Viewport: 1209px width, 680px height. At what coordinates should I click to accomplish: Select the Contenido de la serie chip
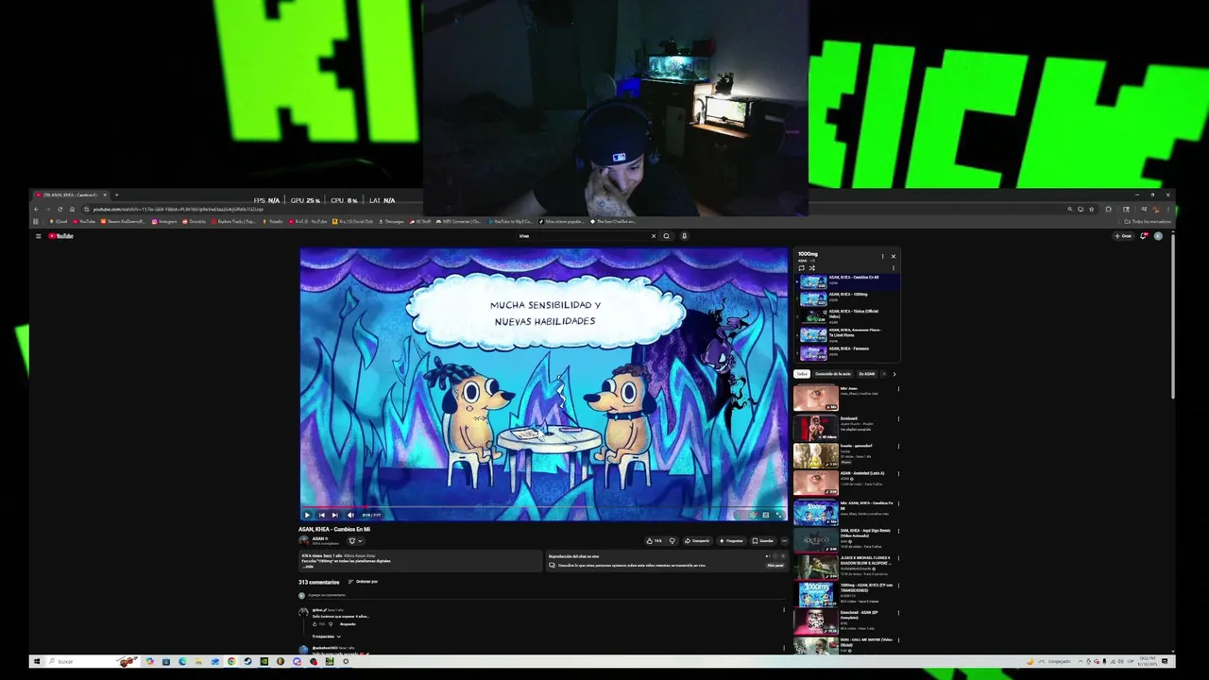click(x=832, y=374)
